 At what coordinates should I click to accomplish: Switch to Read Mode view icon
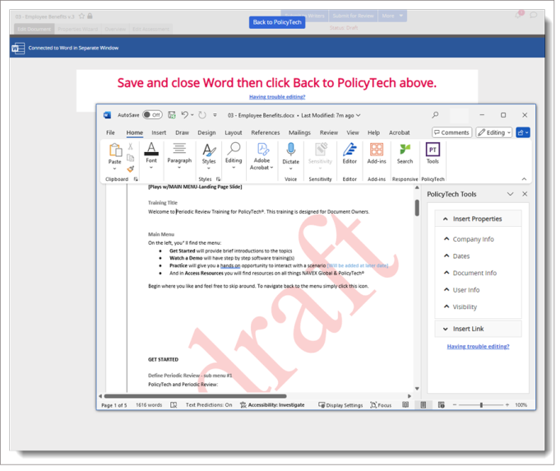coord(405,405)
